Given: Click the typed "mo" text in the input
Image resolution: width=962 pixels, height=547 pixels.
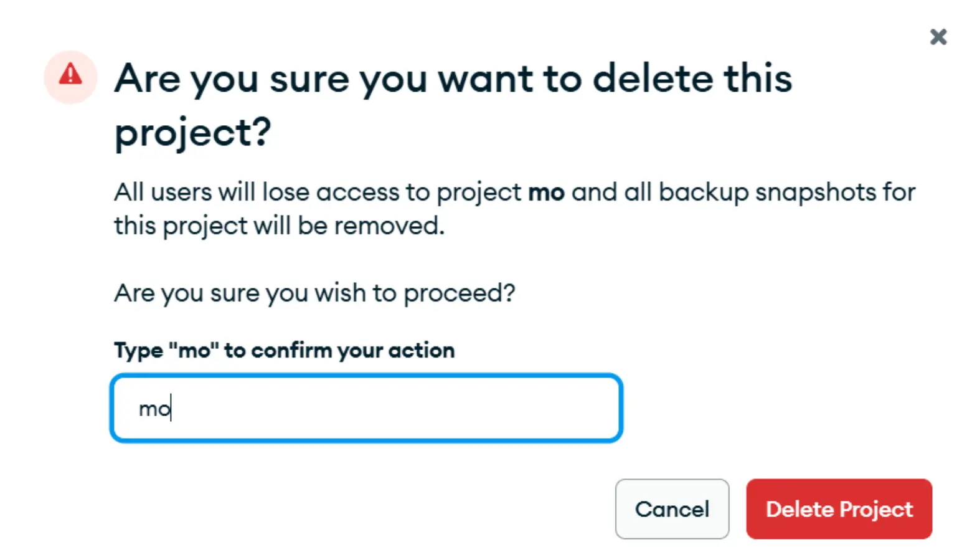Looking at the screenshot, I should coord(154,409).
